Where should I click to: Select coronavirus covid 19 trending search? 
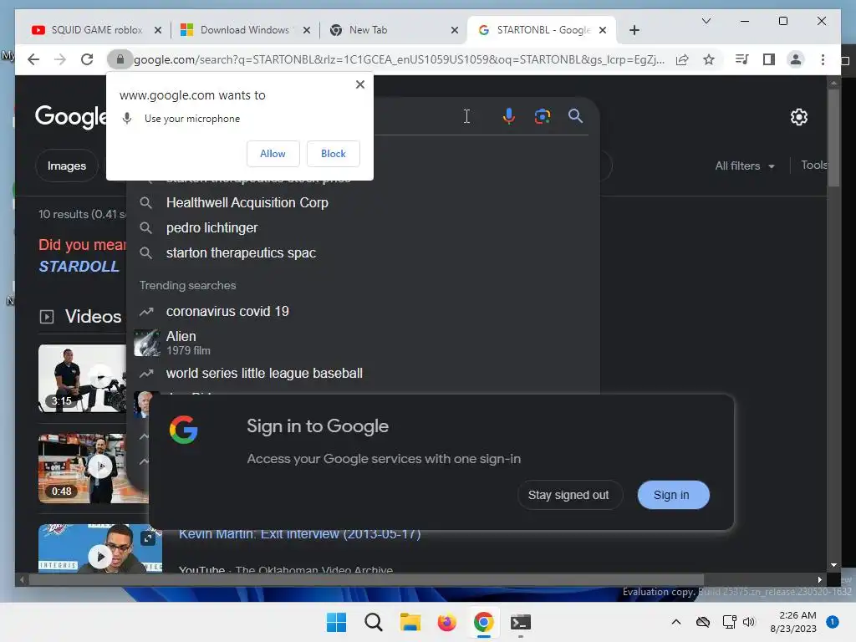pyautogui.click(x=363, y=311)
